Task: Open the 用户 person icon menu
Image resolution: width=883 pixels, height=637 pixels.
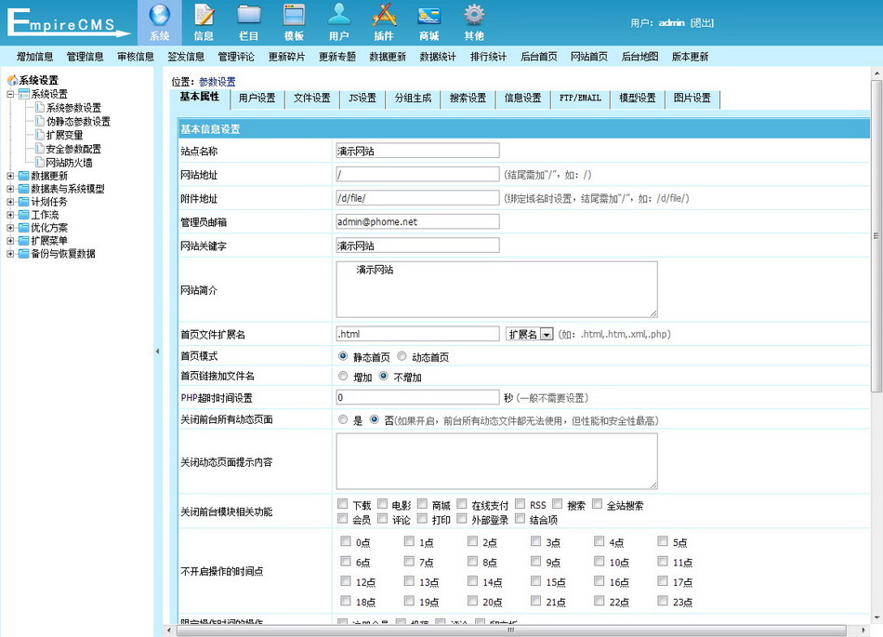Action: (x=339, y=22)
